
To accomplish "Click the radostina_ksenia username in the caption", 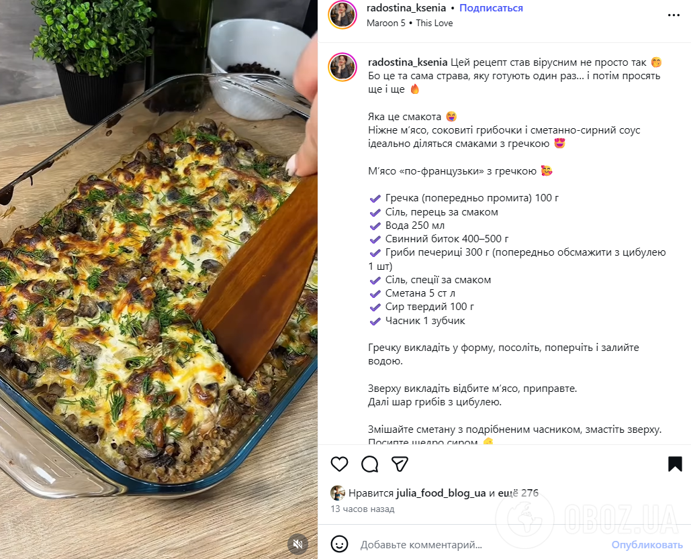I will 408,62.
